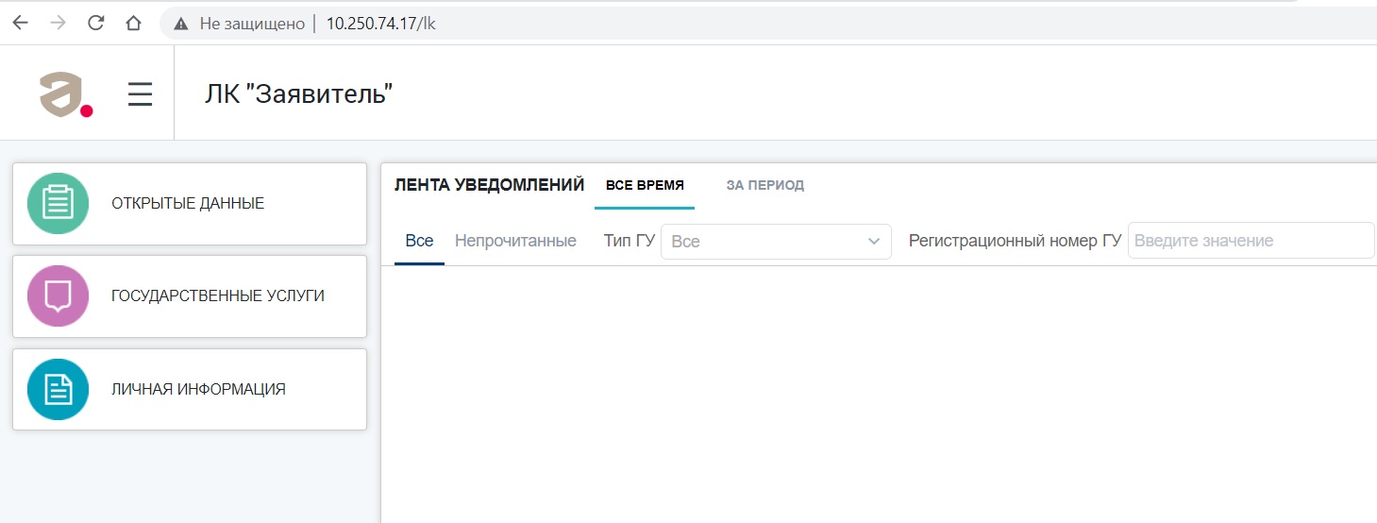Click the address bar URL 10.250.74.17/lk
This screenshot has width=1377, height=523.
(x=380, y=24)
